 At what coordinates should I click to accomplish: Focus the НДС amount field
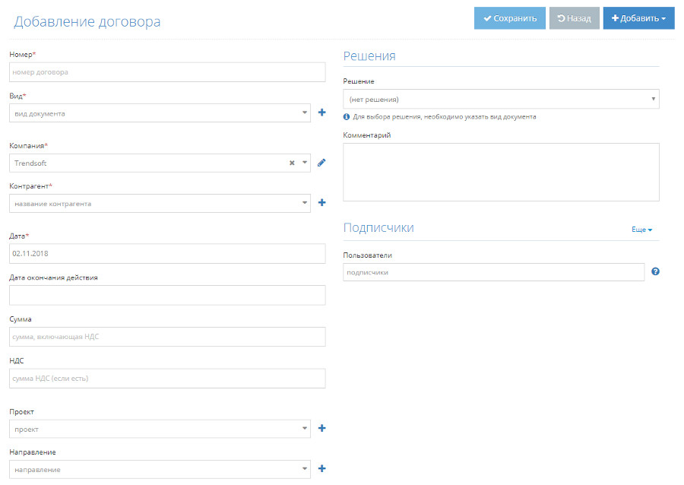coord(167,379)
